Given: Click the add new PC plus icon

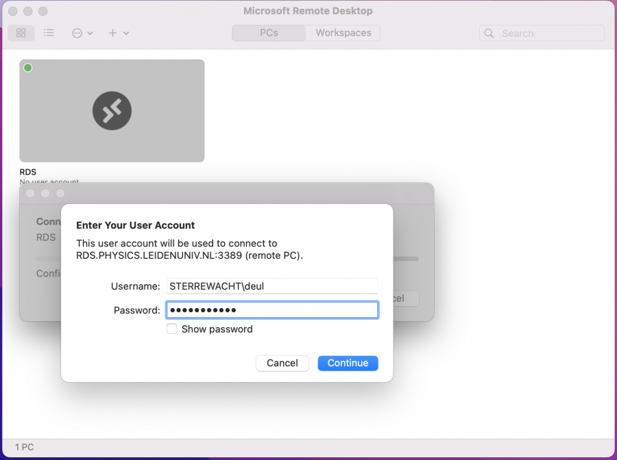Looking at the screenshot, I should [x=112, y=33].
